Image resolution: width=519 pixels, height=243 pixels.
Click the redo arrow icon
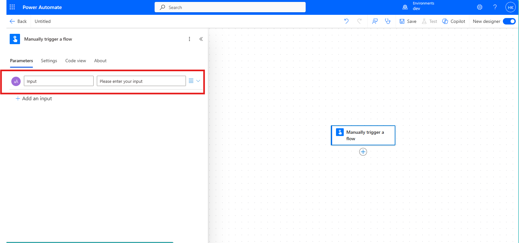pos(359,21)
